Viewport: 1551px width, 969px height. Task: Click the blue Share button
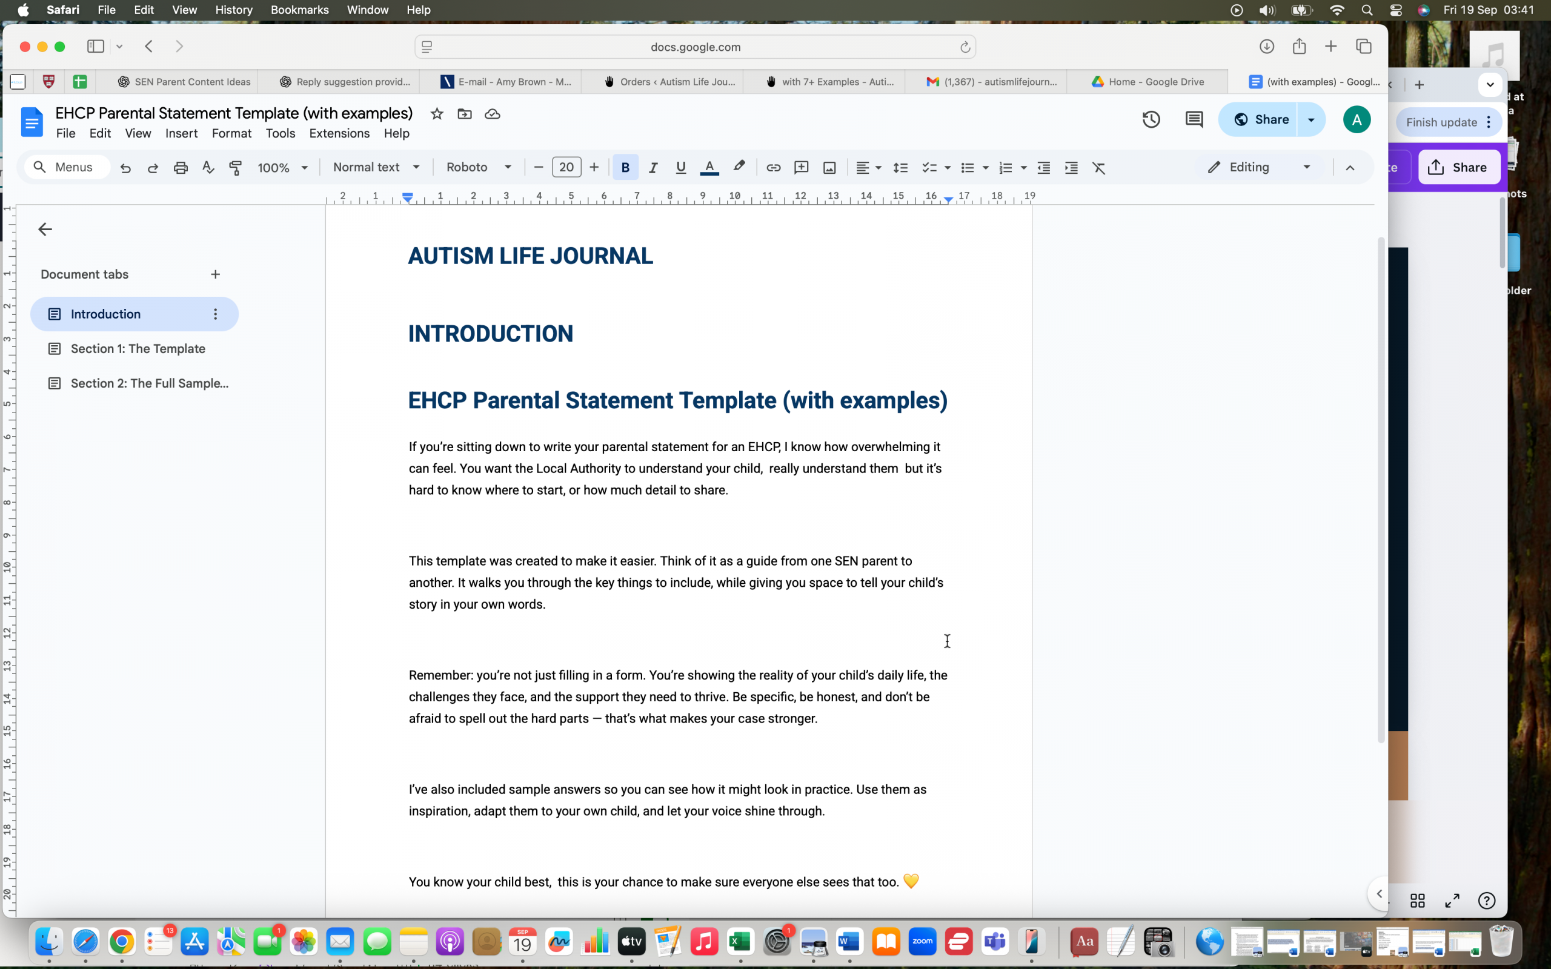point(1261,119)
